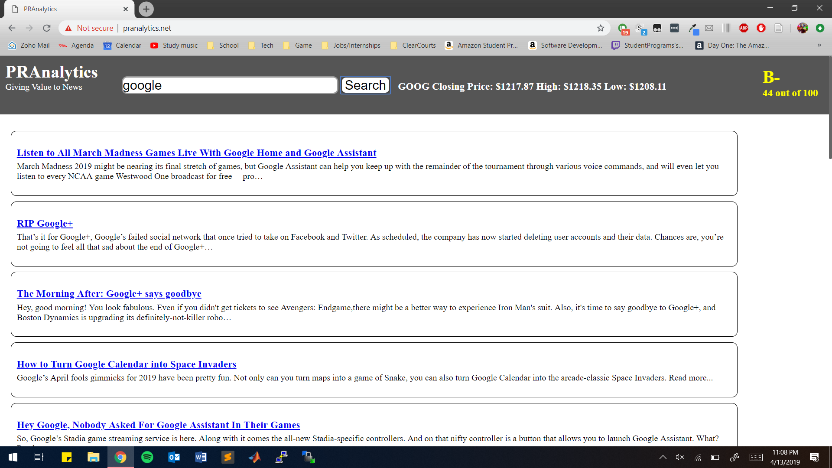Open the new tab plus button
832x468 pixels.
(146, 9)
